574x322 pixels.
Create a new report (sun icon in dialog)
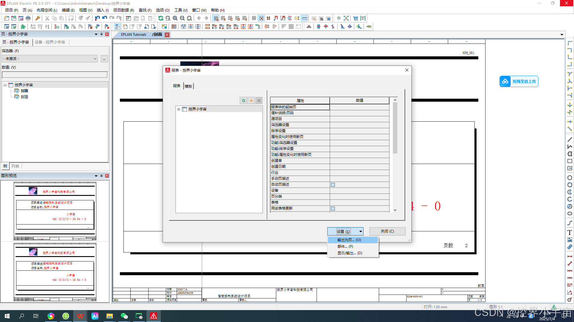click(251, 100)
